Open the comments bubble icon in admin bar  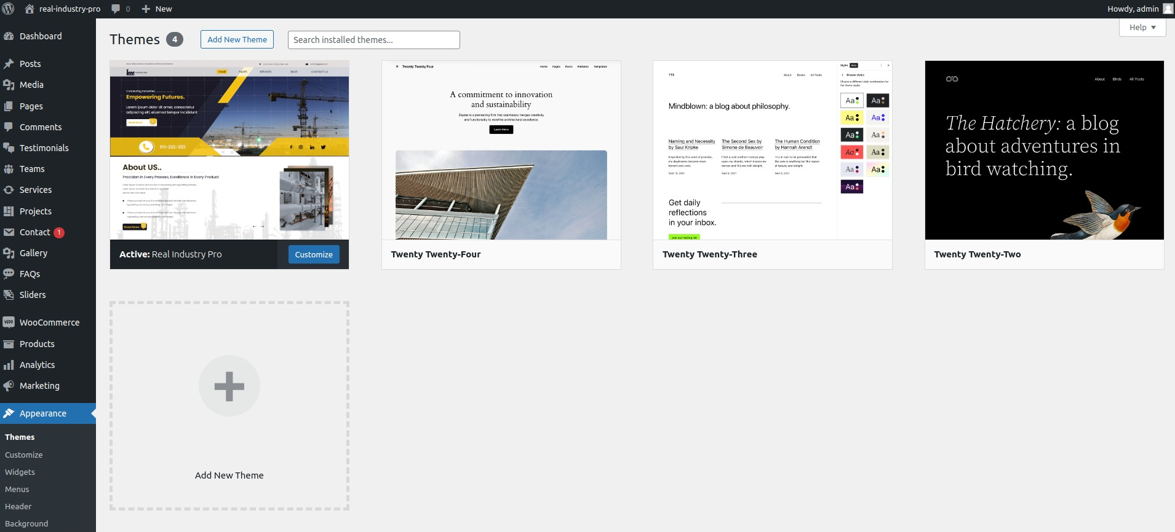click(116, 9)
